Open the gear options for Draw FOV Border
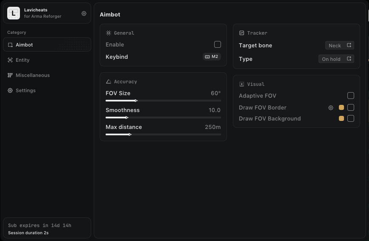Viewport: 369px width, 241px height. tap(331, 108)
